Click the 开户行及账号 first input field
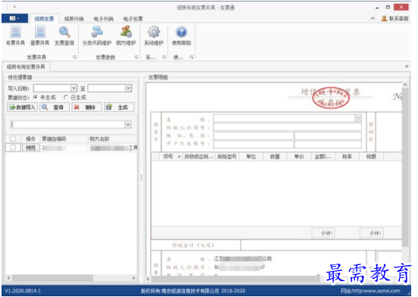The image size is (418, 297). (253, 144)
